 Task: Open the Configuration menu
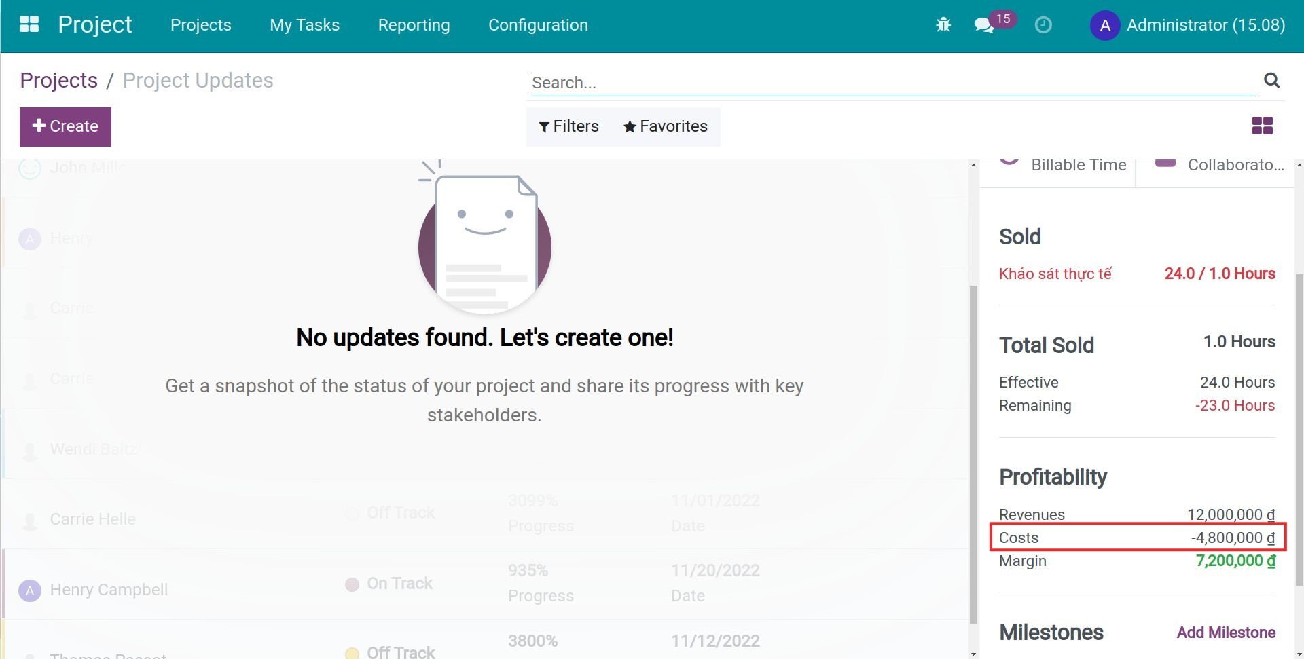click(x=538, y=25)
